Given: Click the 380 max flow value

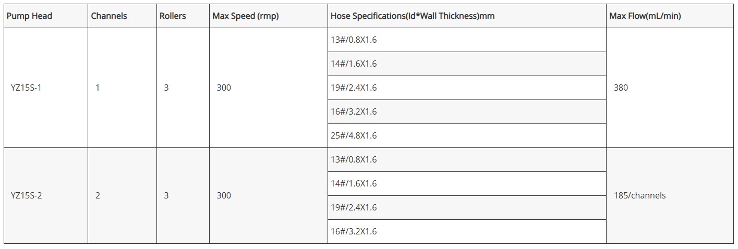Looking at the screenshot, I should point(621,88).
